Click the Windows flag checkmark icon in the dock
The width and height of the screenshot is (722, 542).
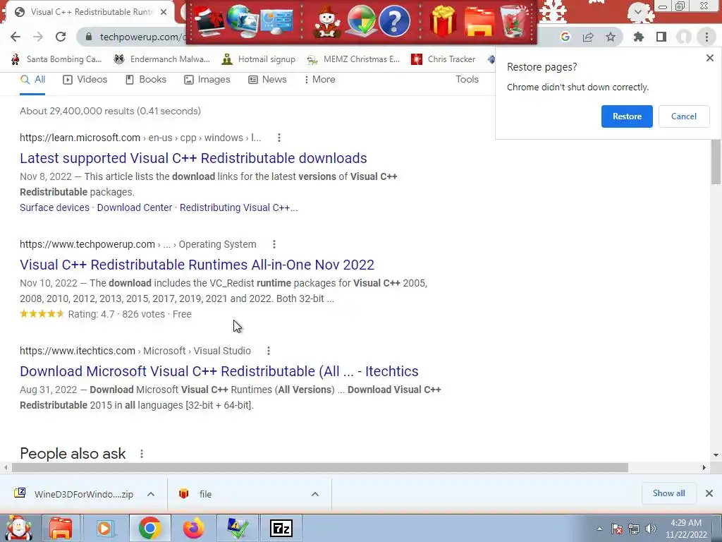coord(361,21)
